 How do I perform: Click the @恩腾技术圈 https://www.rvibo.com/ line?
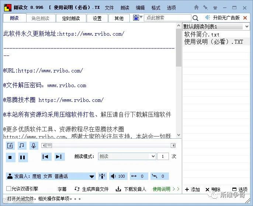coord(53,100)
